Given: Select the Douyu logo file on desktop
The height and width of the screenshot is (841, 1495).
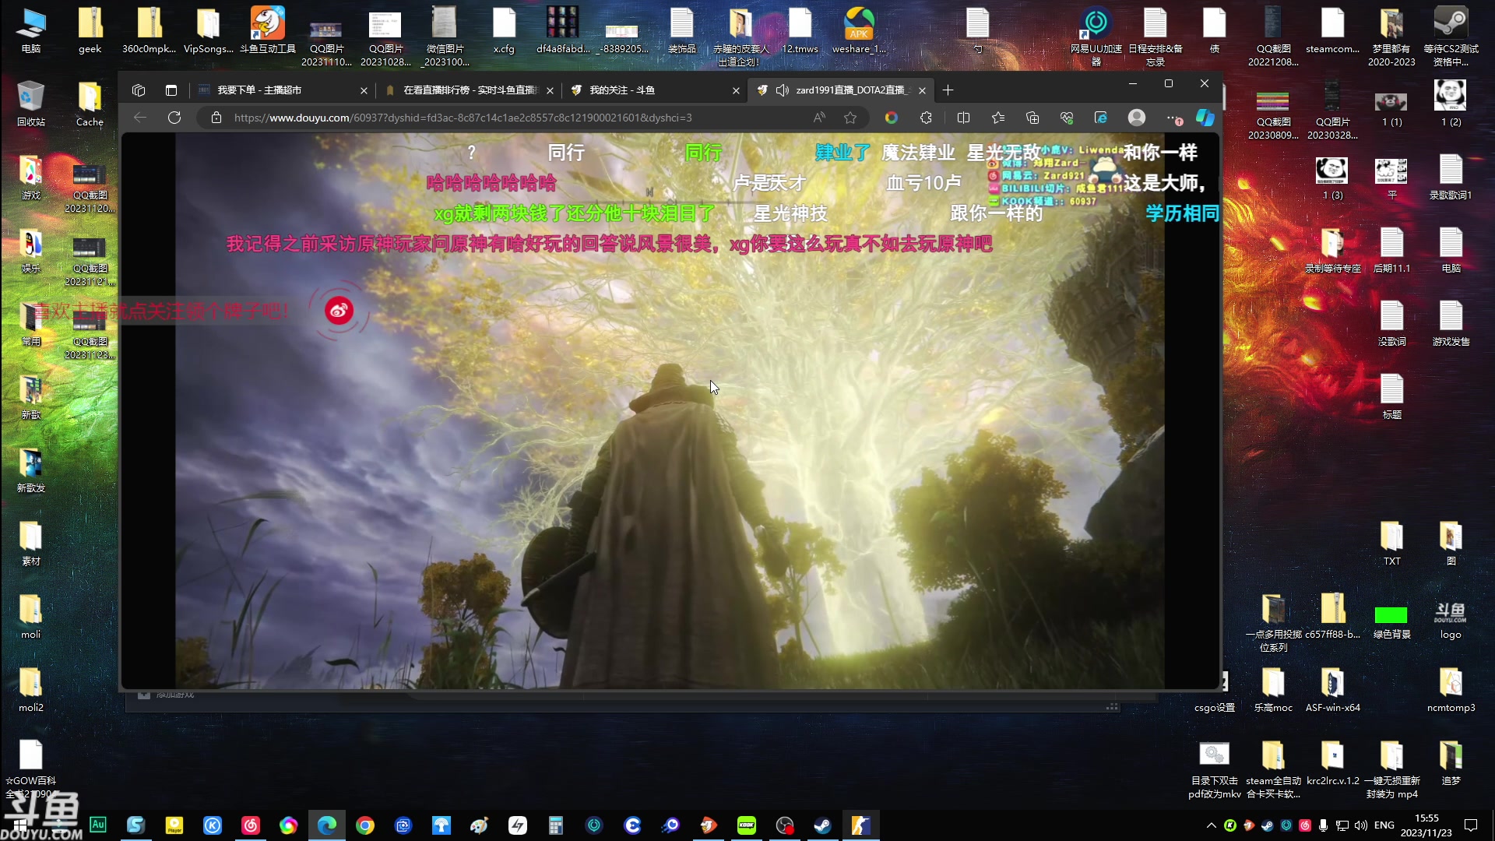Looking at the screenshot, I should 1451,619.
